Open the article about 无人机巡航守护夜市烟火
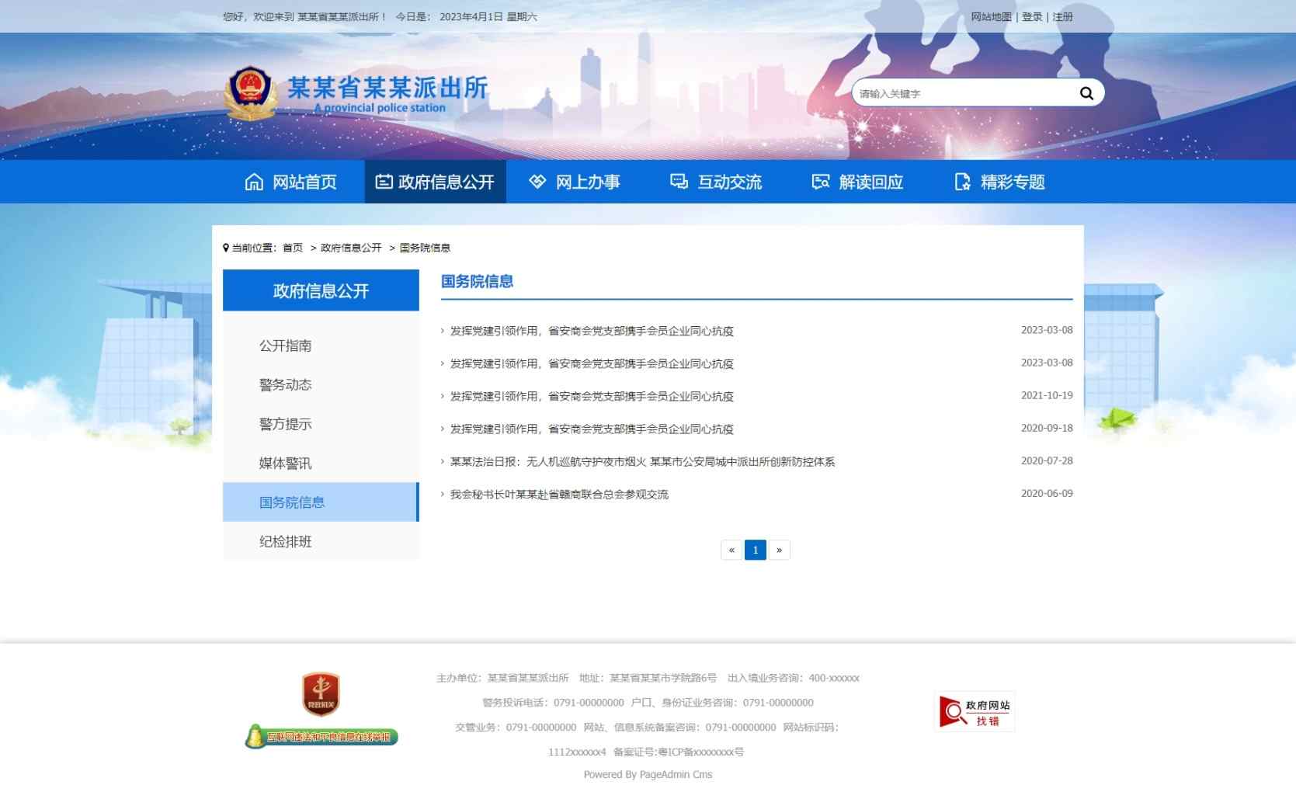1296x799 pixels. (x=641, y=461)
